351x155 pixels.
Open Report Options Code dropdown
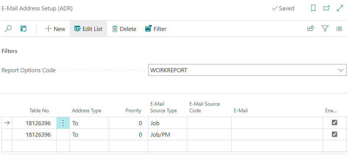(x=341, y=70)
